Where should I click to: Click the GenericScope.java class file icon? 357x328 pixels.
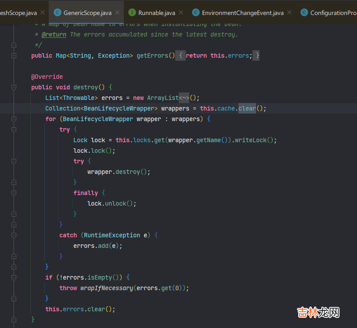coord(57,13)
